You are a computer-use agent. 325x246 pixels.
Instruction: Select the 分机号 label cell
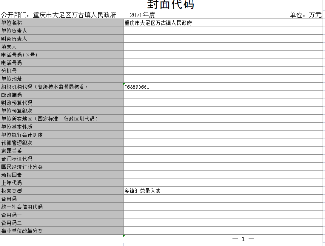tap(62, 71)
